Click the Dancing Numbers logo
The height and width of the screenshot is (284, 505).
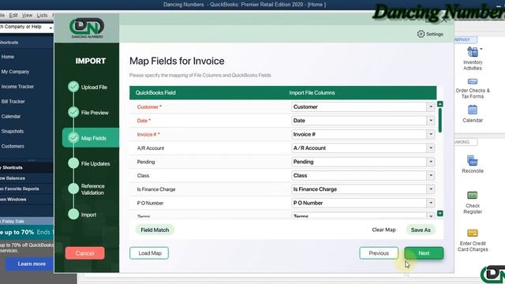point(87,28)
